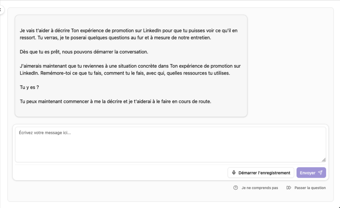Click the word LinkedIn before Remémore-toi
The image size is (340, 208).
click(x=29, y=73)
